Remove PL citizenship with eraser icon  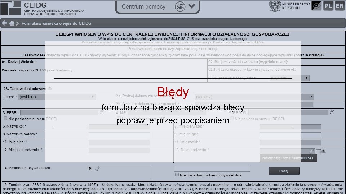click(x=97, y=169)
